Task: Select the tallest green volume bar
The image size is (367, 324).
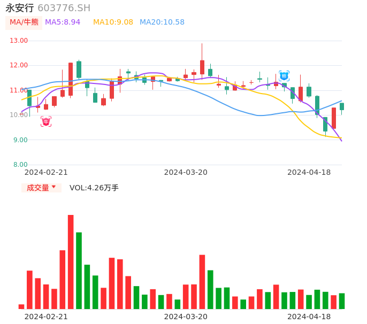Action: pos(79,270)
